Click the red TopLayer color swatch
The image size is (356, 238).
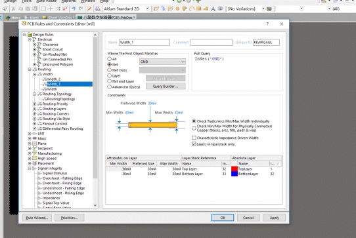point(234,169)
